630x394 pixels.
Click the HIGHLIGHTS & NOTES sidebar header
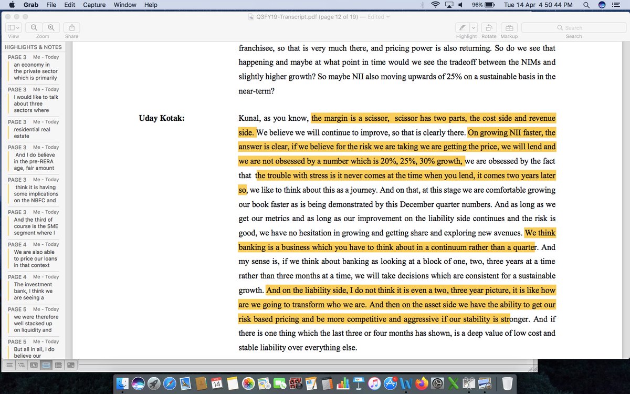point(33,47)
